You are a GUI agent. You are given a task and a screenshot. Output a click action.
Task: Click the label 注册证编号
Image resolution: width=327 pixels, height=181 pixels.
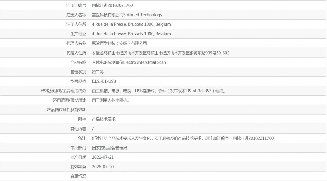(76, 5)
